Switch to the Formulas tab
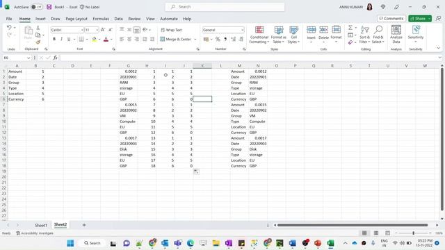 tap(101, 19)
